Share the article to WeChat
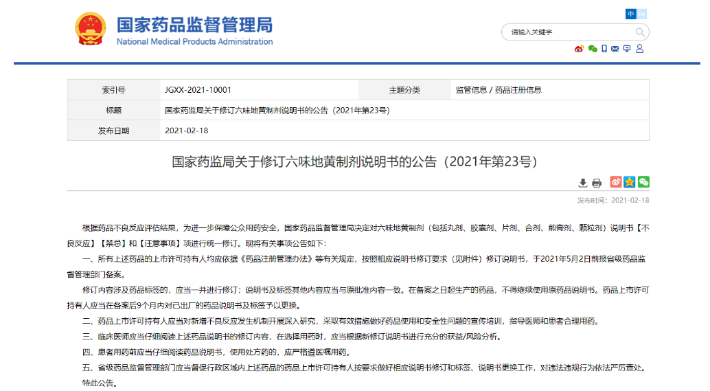Image resolution: width=710 pixels, height=391 pixels. pyautogui.click(x=643, y=181)
